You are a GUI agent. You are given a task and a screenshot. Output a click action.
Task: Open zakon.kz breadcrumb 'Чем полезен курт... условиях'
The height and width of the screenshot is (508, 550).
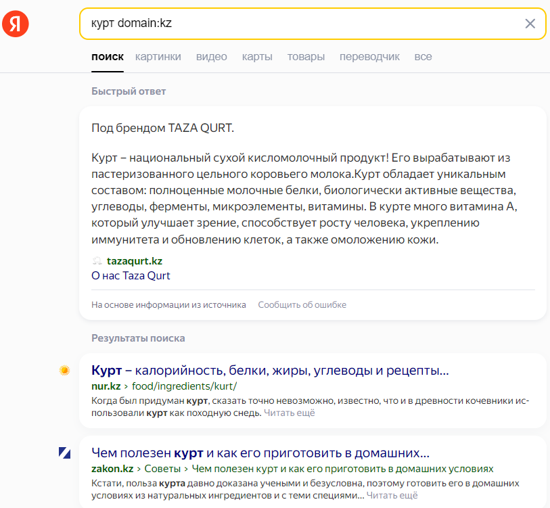[x=343, y=469]
